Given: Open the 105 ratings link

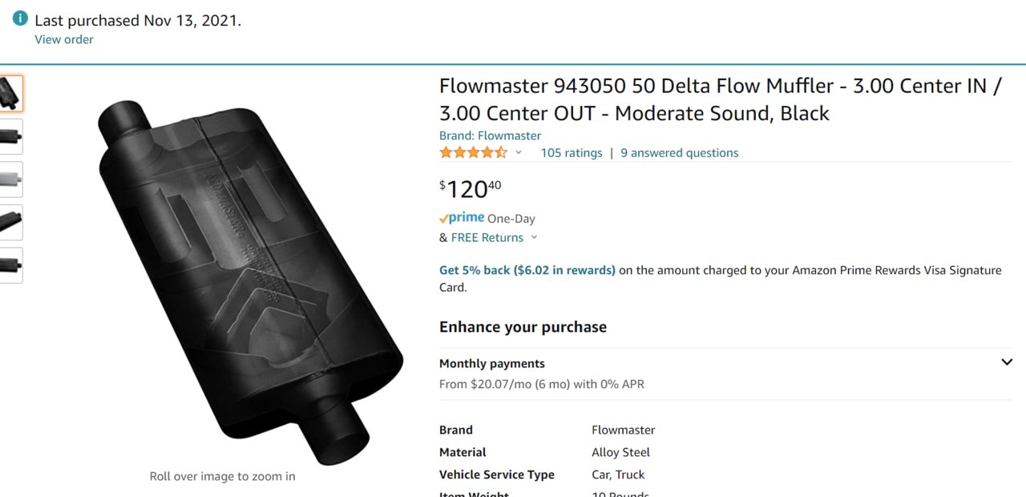Looking at the screenshot, I should 572,152.
